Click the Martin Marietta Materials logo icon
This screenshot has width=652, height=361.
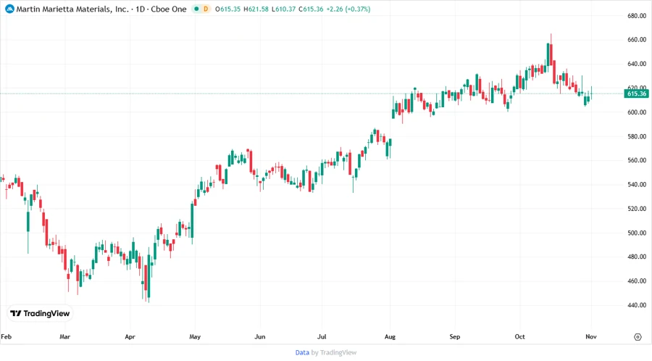coord(9,9)
